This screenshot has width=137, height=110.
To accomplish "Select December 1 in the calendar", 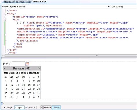I will [29, 77].
